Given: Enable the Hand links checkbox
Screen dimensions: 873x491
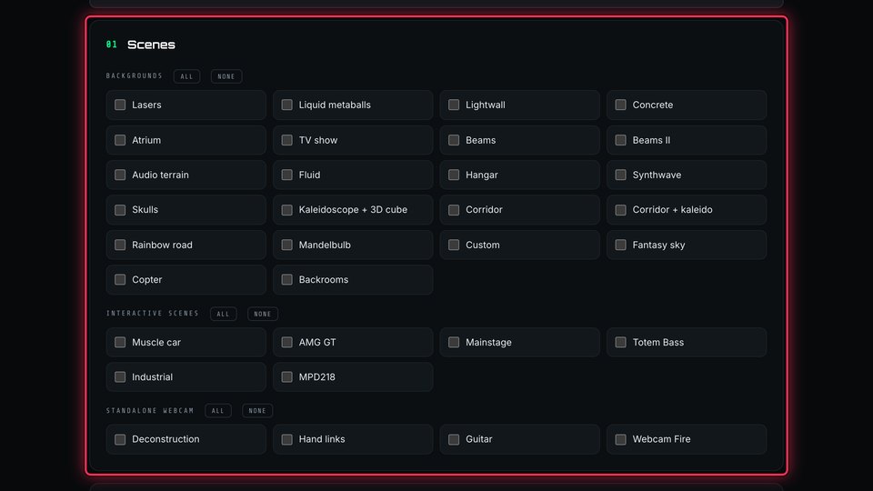Looking at the screenshot, I should point(286,439).
